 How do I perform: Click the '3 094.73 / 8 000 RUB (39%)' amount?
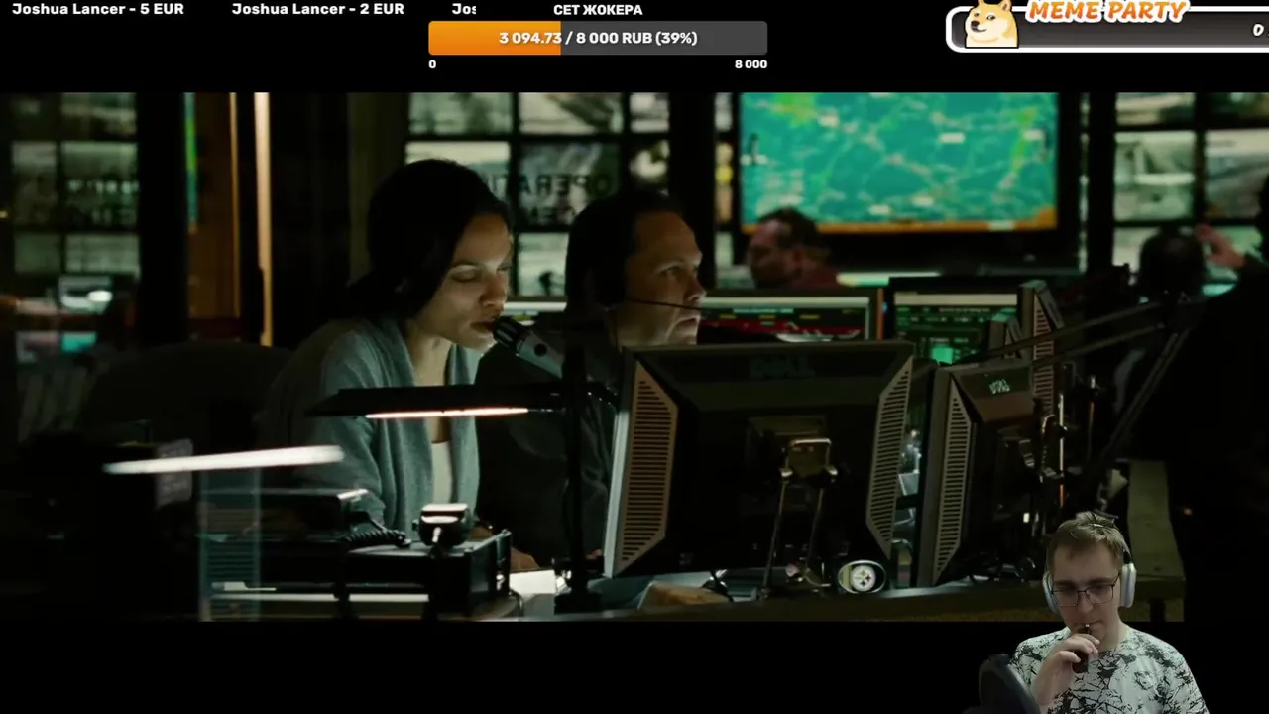[x=598, y=38]
